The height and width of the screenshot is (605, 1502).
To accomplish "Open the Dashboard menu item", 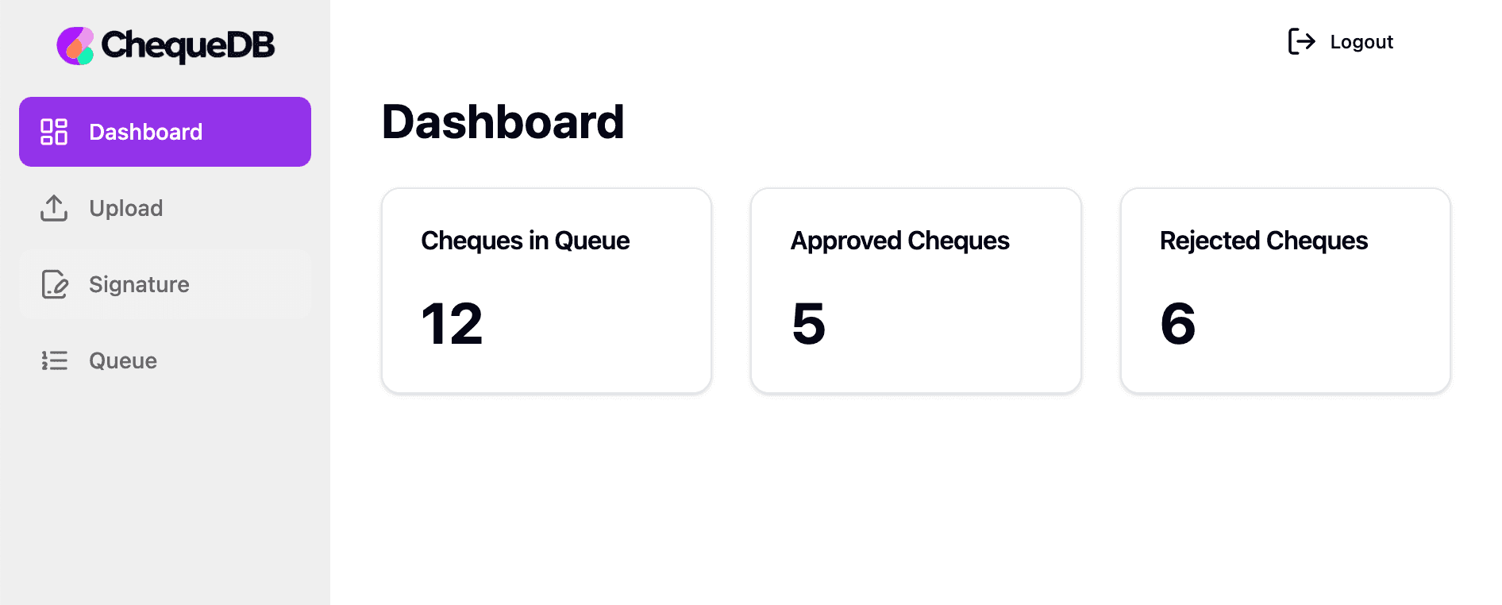I will click(x=165, y=132).
